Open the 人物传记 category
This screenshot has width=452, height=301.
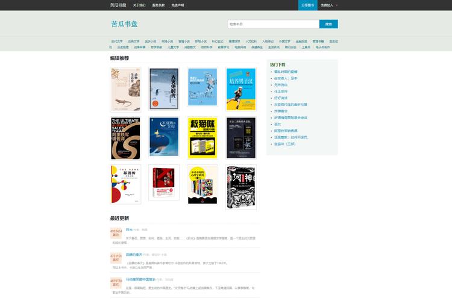coord(268,42)
